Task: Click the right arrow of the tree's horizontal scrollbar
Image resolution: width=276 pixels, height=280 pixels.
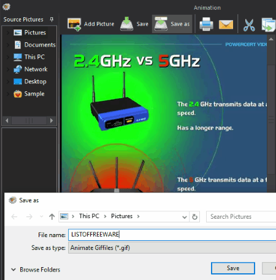Action: 52,121
